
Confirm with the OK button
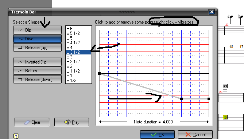(157, 134)
